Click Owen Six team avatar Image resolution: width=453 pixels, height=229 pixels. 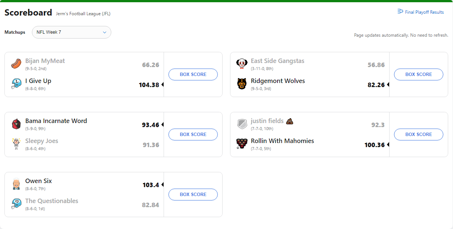point(16,183)
